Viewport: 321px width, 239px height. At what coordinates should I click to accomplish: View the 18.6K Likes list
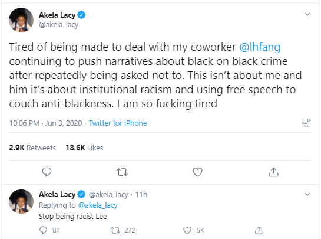pos(84,148)
